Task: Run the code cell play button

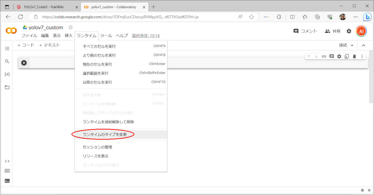Action: click(x=24, y=63)
